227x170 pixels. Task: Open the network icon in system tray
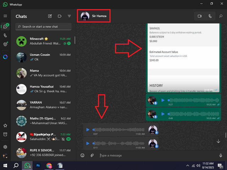point(193,166)
